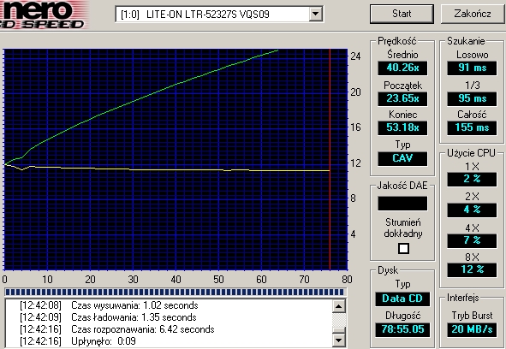506x349 pixels.
Task: Click the Nero CD Speed logo
Action: pyautogui.click(x=44, y=15)
